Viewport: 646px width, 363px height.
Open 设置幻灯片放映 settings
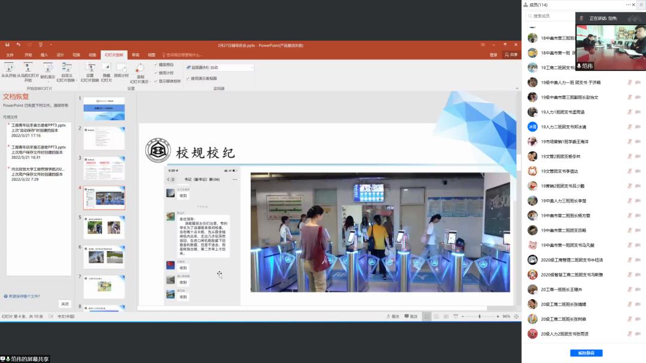coord(90,68)
